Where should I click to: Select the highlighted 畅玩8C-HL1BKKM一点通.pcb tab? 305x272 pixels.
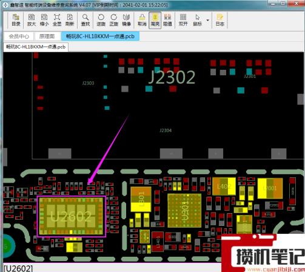coord(100,36)
